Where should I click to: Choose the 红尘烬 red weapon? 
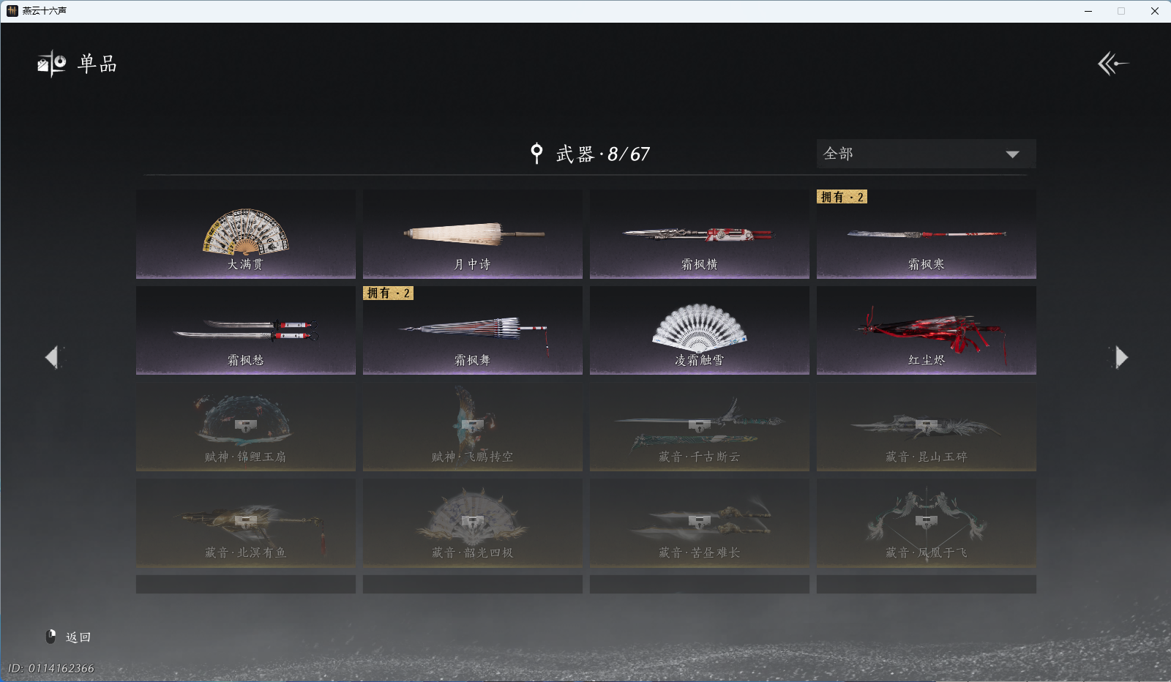pos(927,330)
